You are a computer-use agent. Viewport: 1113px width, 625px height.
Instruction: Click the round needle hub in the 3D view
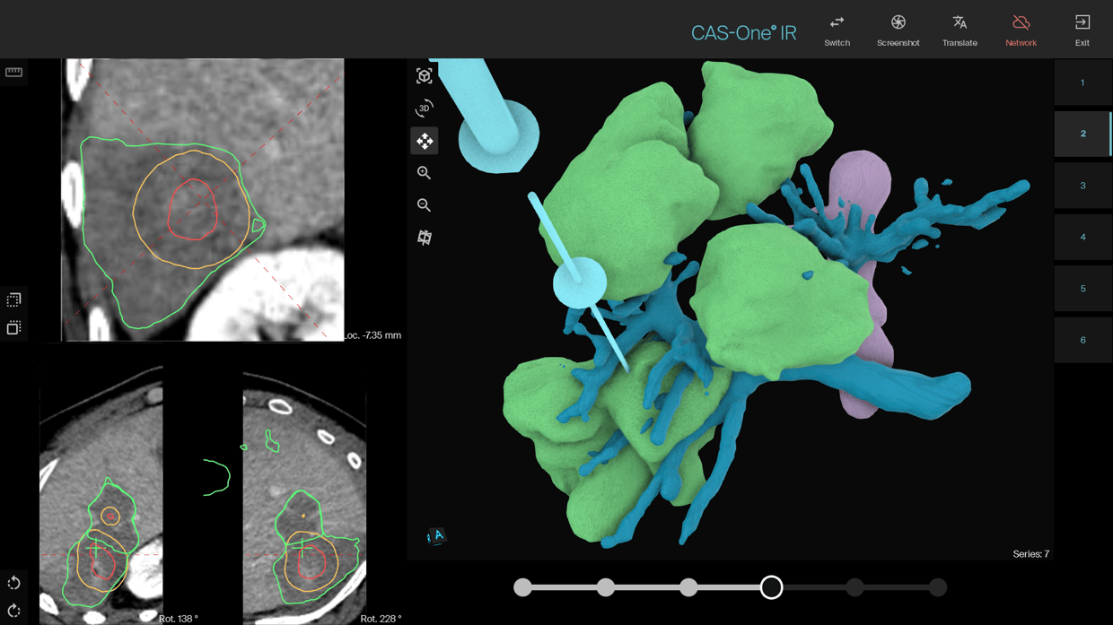click(580, 282)
